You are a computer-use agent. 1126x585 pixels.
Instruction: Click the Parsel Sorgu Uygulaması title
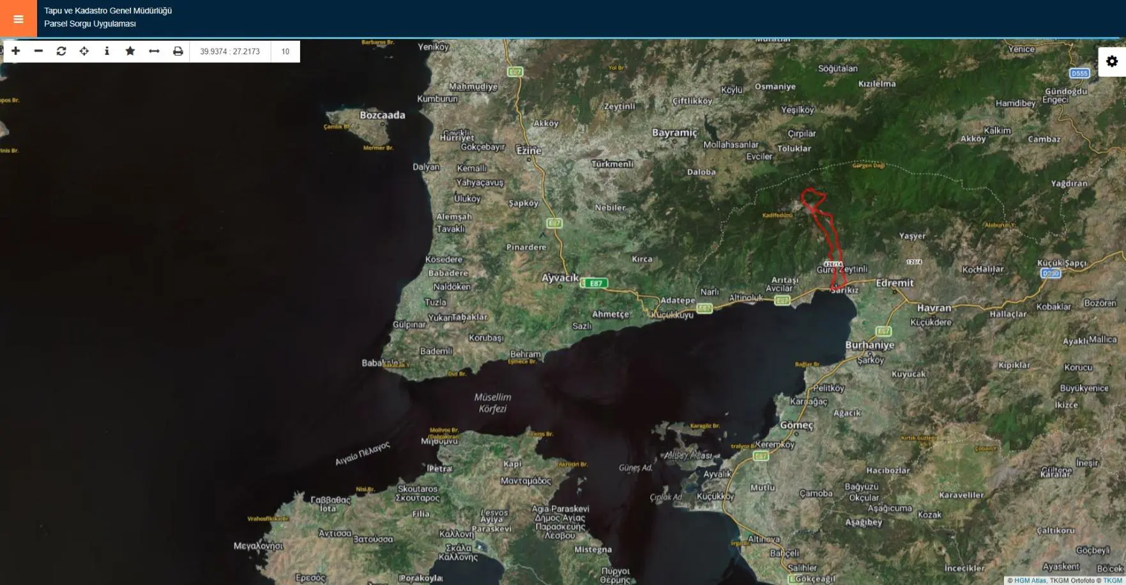[90, 24]
